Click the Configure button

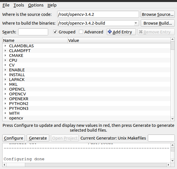[x=14, y=138]
